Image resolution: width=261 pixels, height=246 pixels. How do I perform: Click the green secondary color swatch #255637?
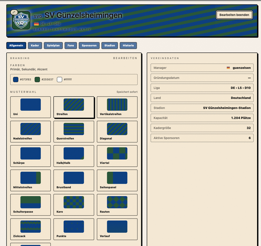[38, 80]
